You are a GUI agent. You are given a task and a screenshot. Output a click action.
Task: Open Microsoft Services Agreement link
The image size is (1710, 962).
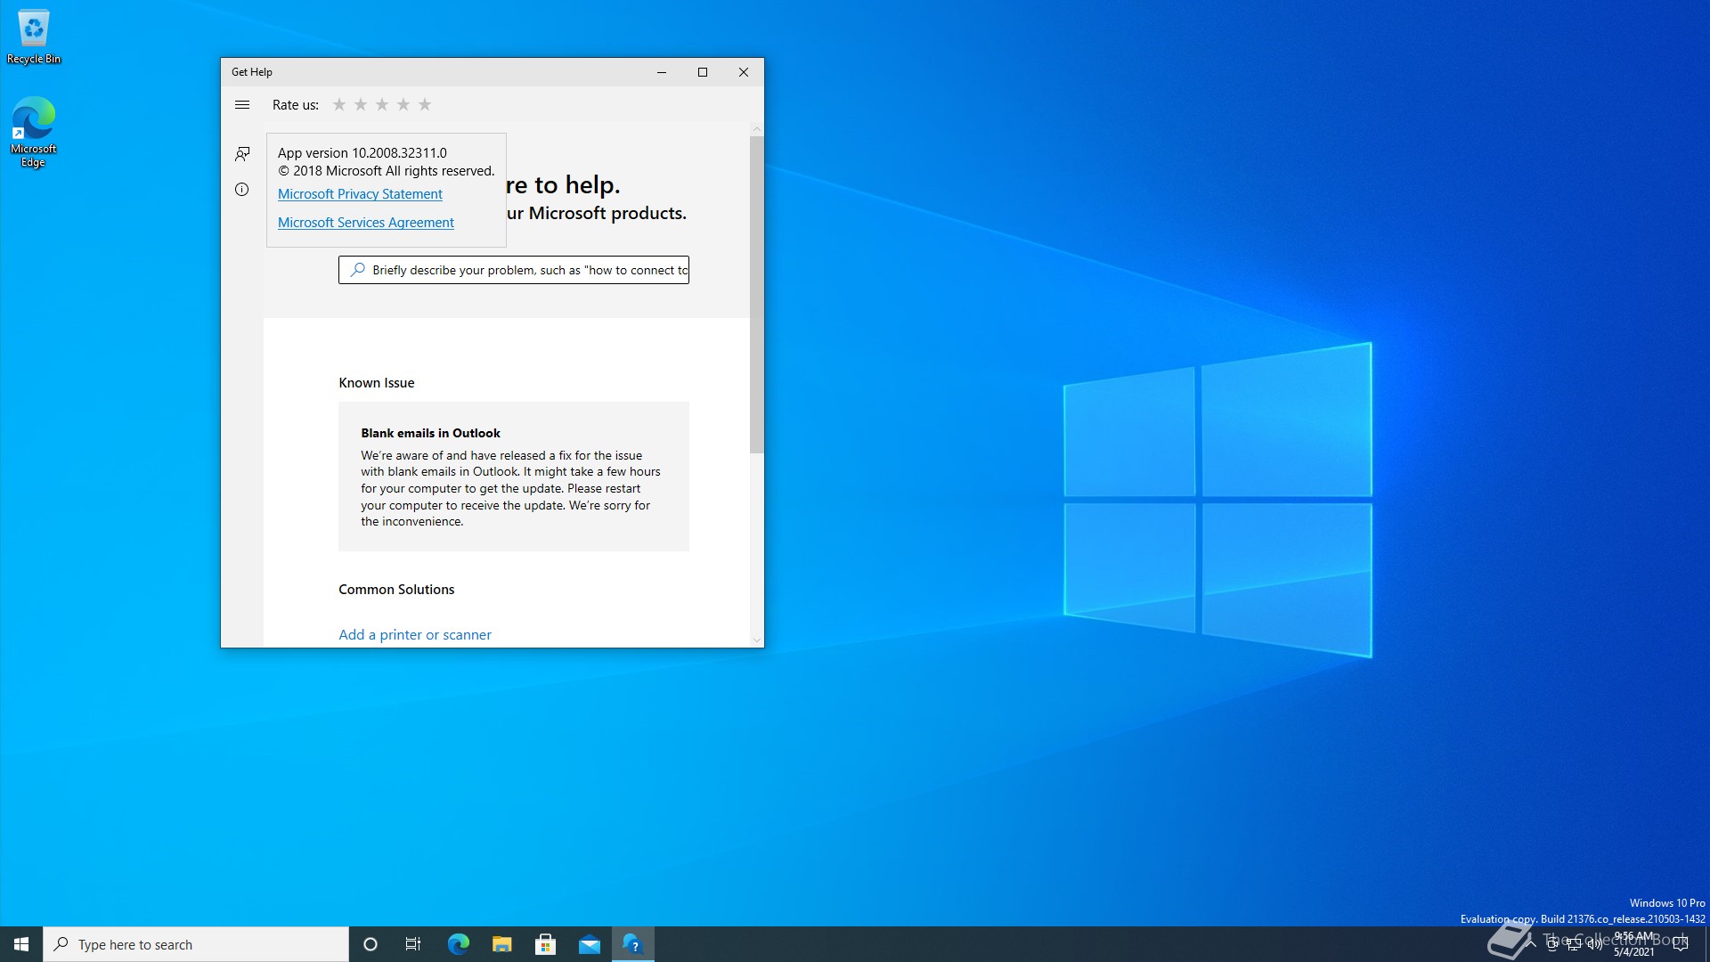pyautogui.click(x=365, y=223)
